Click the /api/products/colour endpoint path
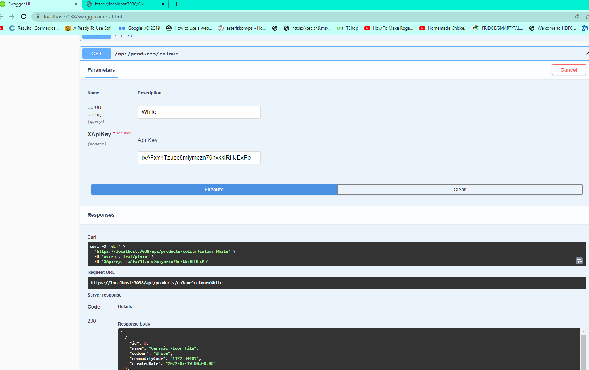 [x=146, y=54]
